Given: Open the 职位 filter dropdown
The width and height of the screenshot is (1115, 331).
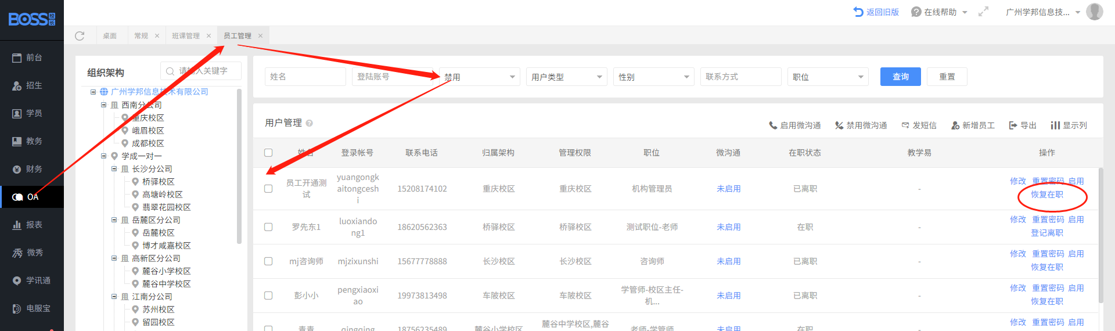Looking at the screenshot, I should (828, 77).
